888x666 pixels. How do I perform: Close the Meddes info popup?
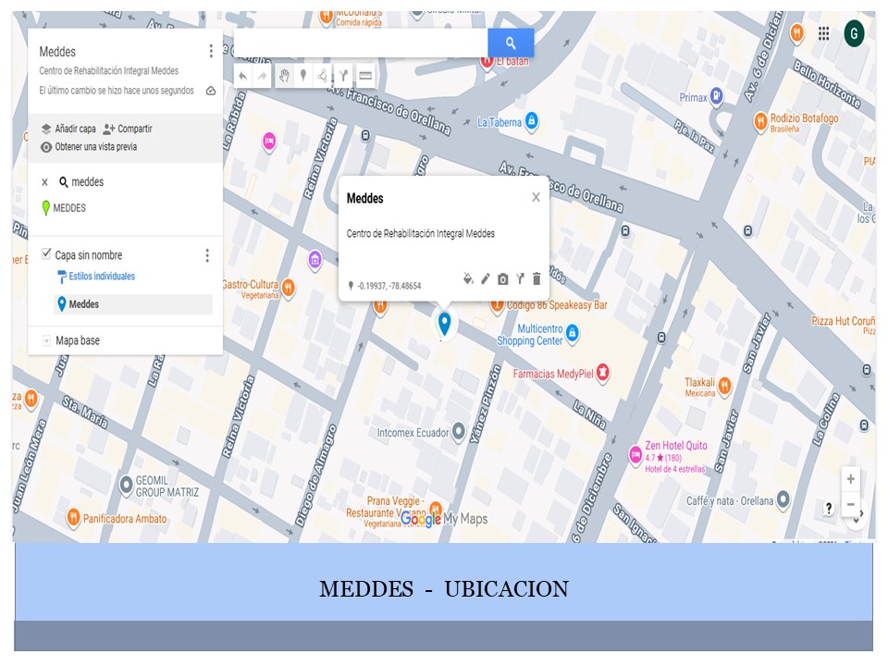coord(536,197)
